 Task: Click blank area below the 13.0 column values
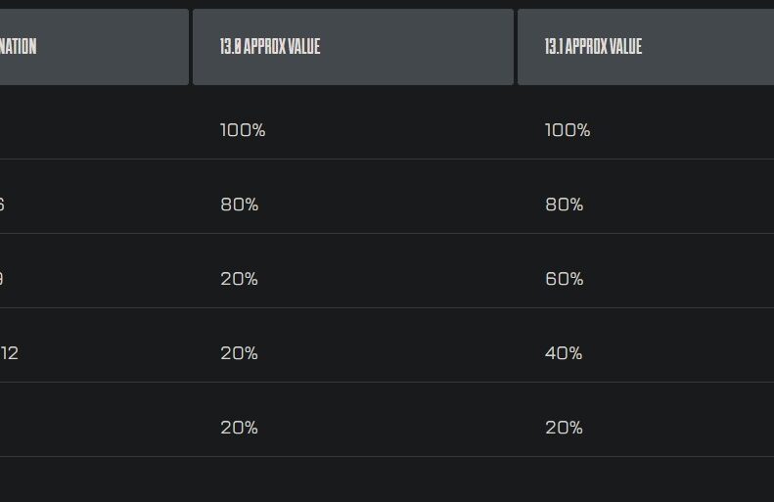[353, 479]
